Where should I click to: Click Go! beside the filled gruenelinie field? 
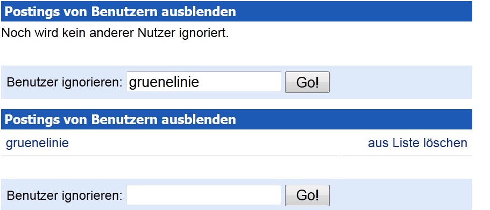pos(307,82)
